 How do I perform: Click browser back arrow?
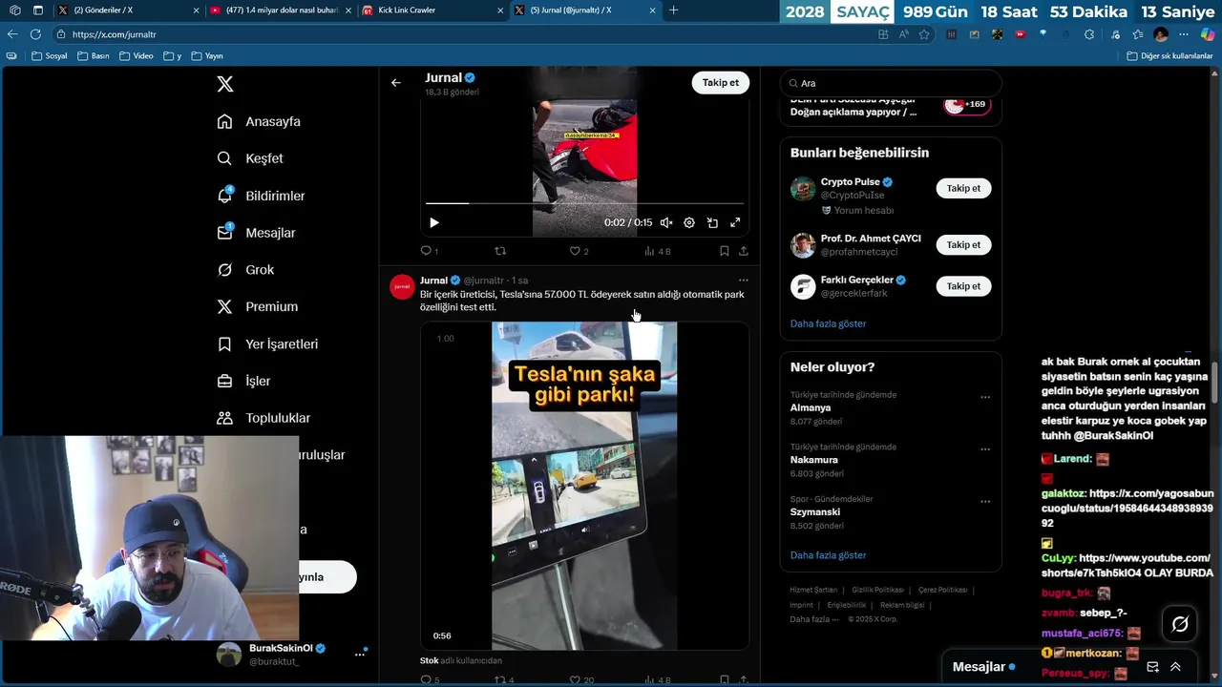click(x=12, y=34)
